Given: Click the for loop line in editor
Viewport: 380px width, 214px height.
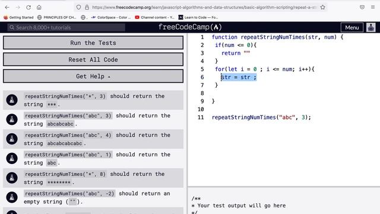Looking at the screenshot, I should pyautogui.click(x=265, y=69).
